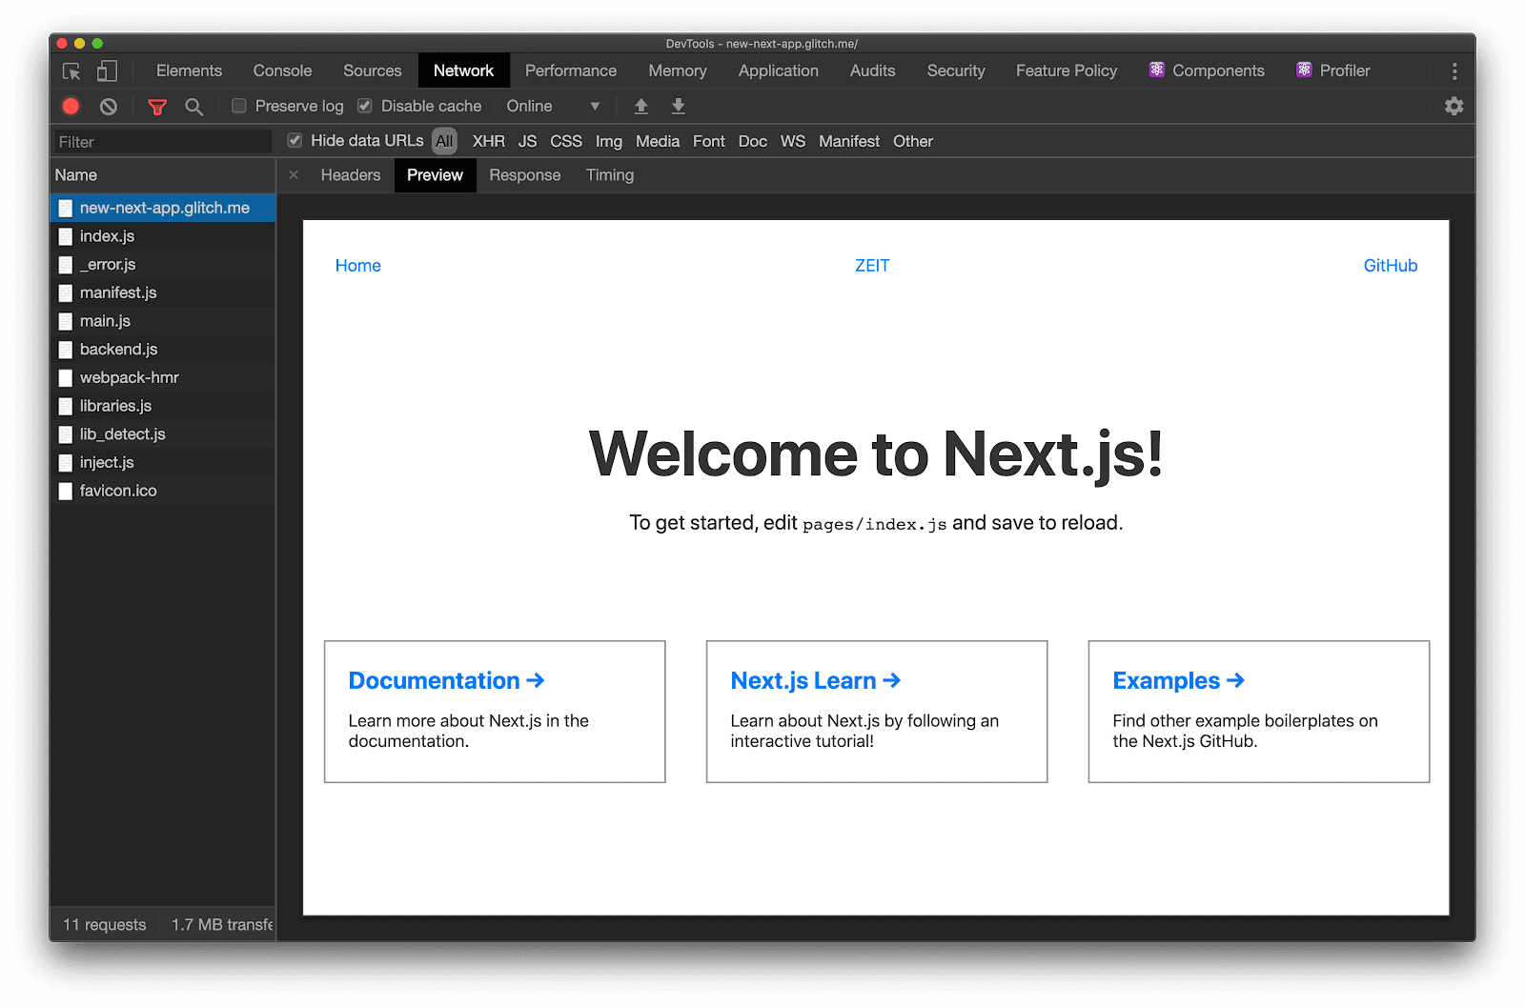The height and width of the screenshot is (1007, 1525).
Task: Click the GitHub link in preview
Action: [x=1390, y=265]
